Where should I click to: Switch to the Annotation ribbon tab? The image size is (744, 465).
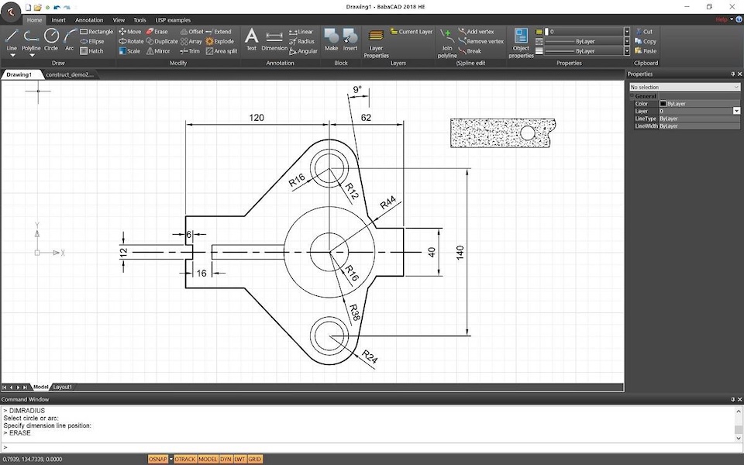tap(88, 19)
